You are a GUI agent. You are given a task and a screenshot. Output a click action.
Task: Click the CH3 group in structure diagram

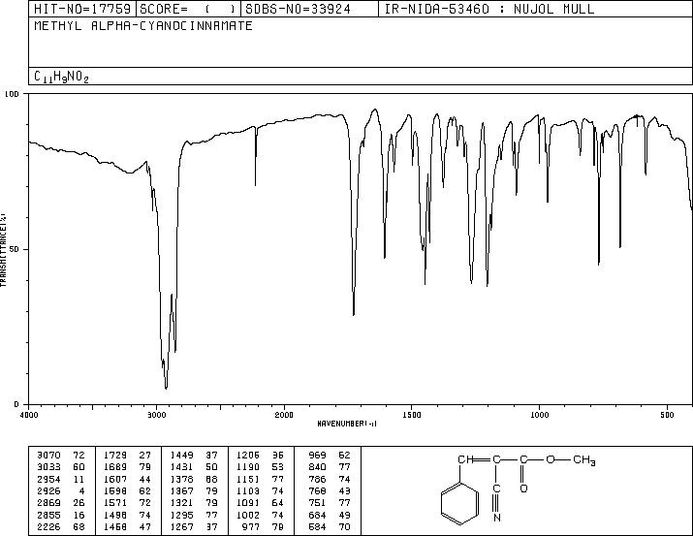tap(584, 460)
